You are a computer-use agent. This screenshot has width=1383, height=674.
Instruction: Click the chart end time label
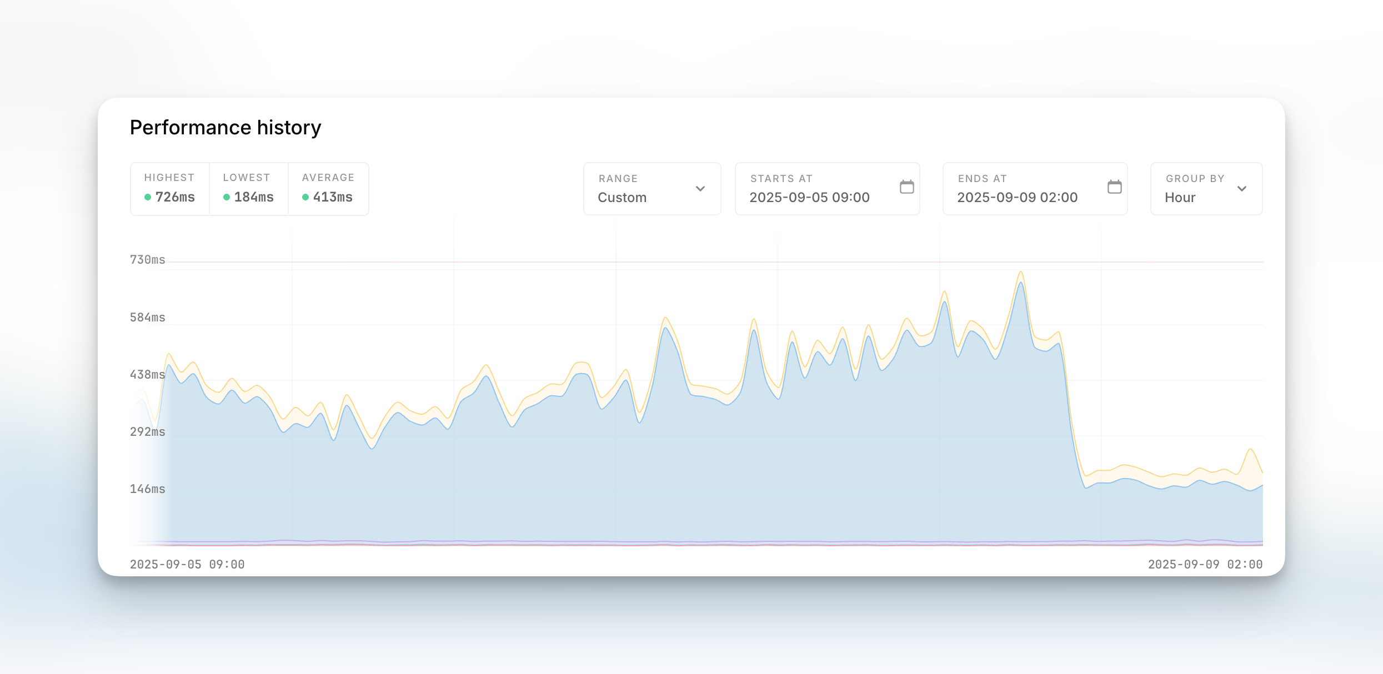1205,564
